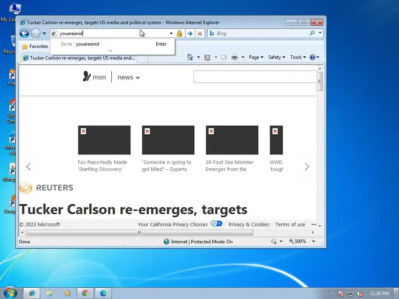Viewport: 399px width, 299px height.
Task: Open Windows Explorer from the taskbar
Action: (x=49, y=293)
